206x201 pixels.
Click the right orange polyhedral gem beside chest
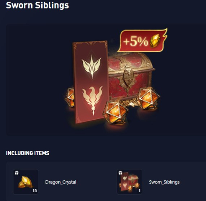click(x=148, y=98)
